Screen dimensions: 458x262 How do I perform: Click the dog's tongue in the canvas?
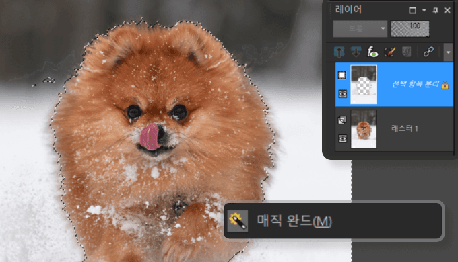coord(150,137)
